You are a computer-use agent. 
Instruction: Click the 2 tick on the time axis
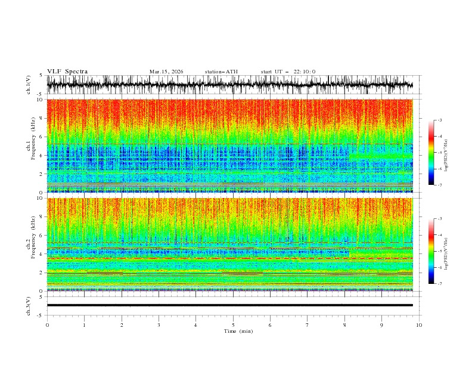(122, 325)
